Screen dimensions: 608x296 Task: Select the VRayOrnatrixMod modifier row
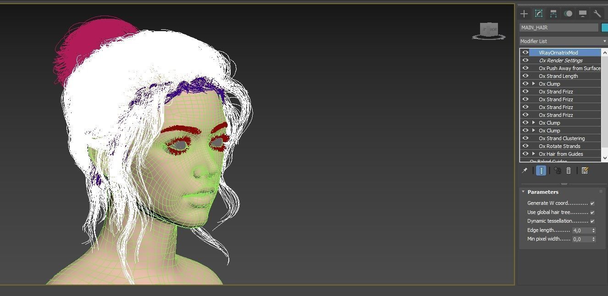pyautogui.click(x=565, y=53)
